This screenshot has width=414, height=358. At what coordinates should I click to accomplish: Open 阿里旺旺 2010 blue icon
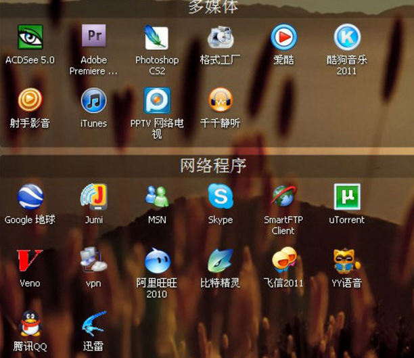[158, 261]
